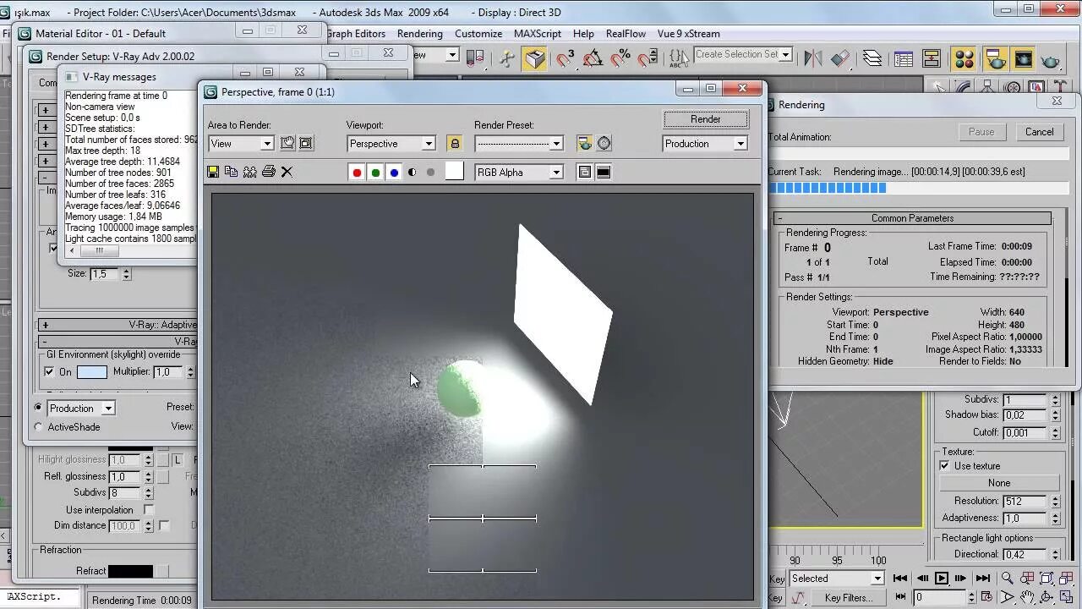Toggle the blue channel display
The width and height of the screenshot is (1082, 609).
tap(394, 173)
